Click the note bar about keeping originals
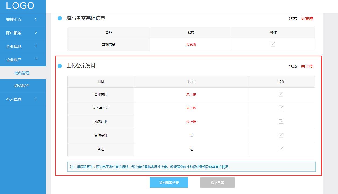338x194 pixels. click(191, 167)
